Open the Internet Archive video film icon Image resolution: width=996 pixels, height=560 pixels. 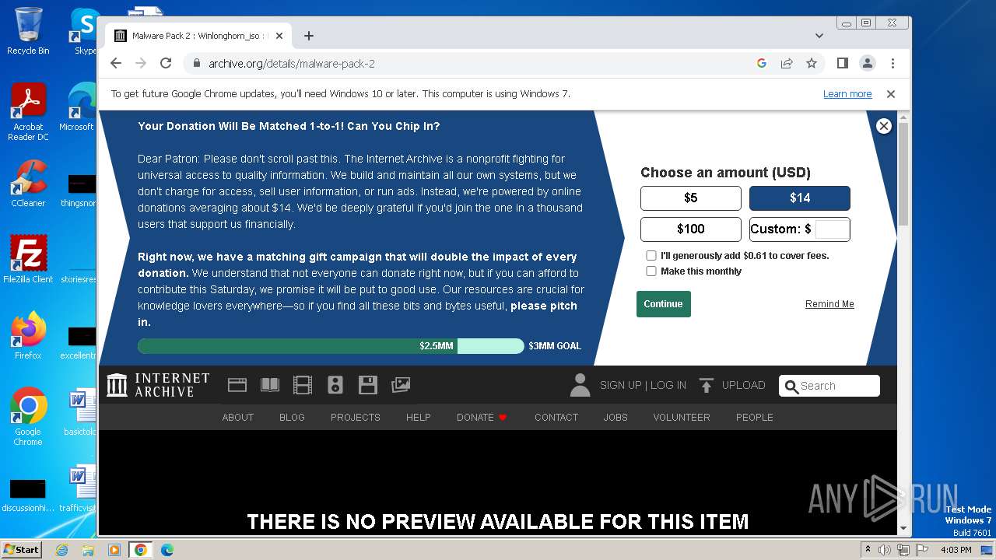tap(302, 384)
